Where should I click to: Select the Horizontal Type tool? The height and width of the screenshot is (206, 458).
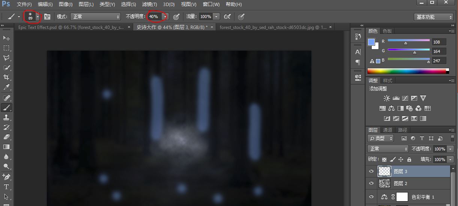(x=6, y=186)
